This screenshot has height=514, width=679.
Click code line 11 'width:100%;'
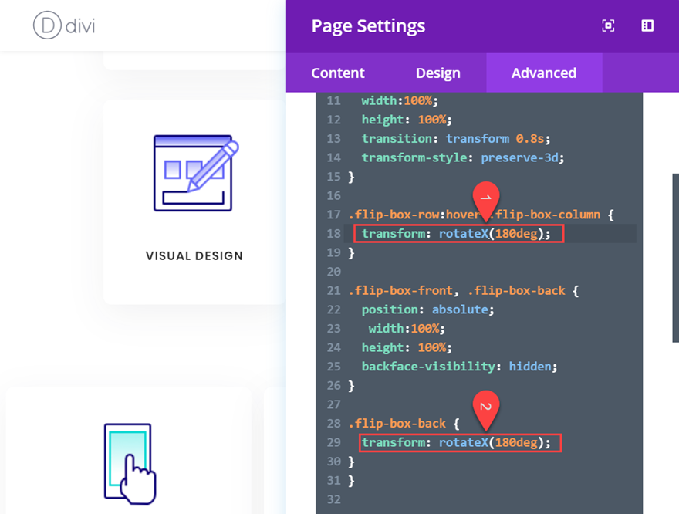(399, 101)
